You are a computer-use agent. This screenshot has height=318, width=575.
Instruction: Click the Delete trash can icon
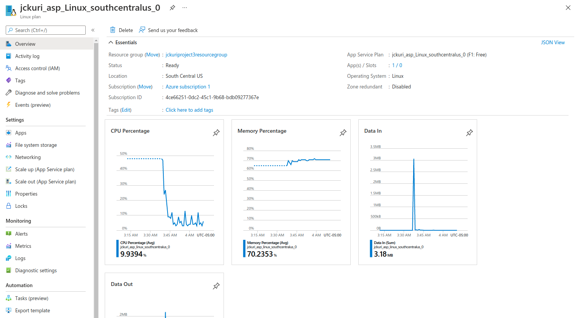113,30
